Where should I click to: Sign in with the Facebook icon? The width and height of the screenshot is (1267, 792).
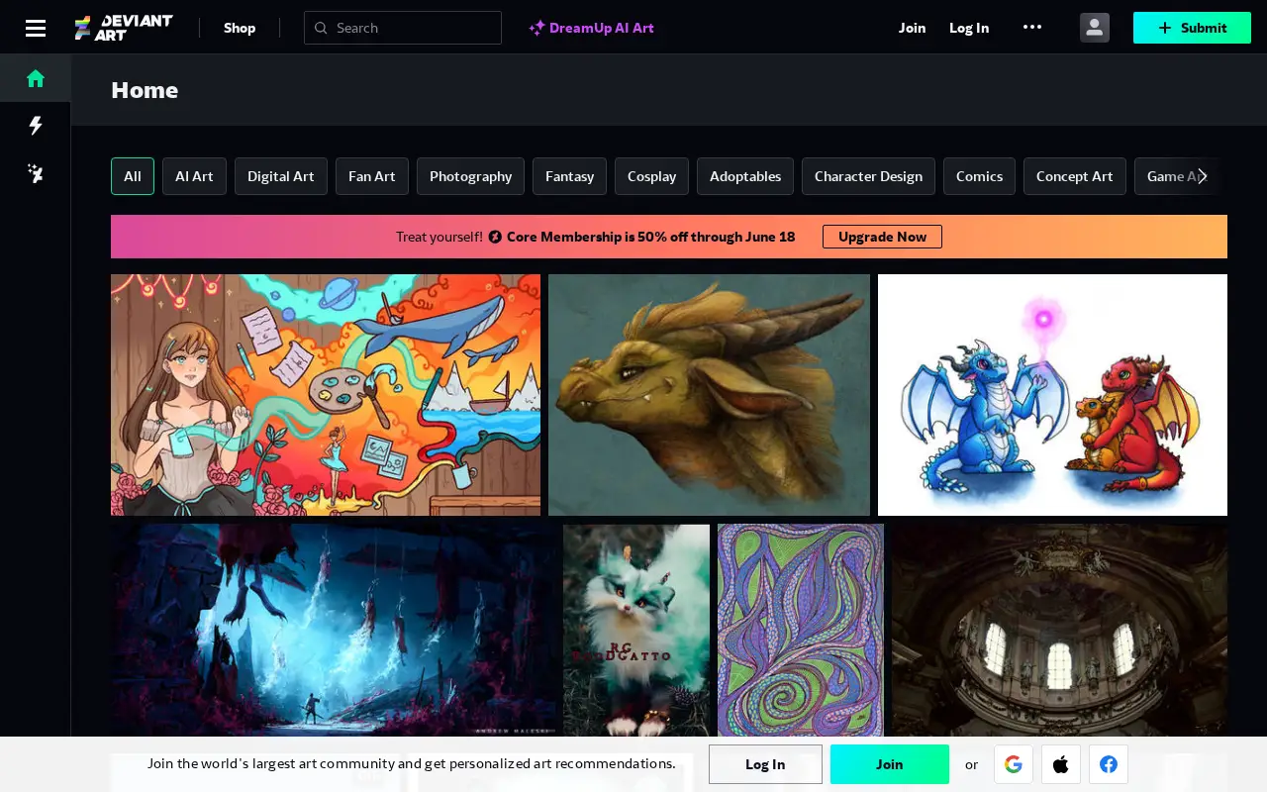(1109, 764)
